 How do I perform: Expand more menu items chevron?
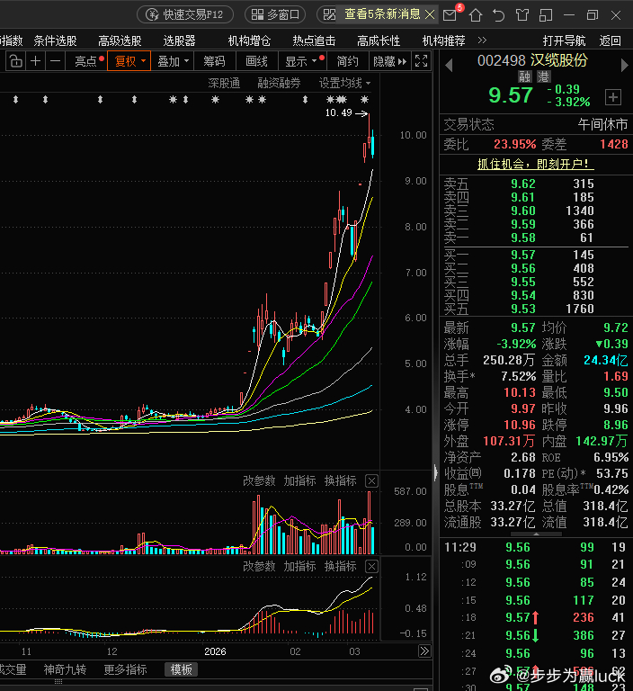[482, 40]
